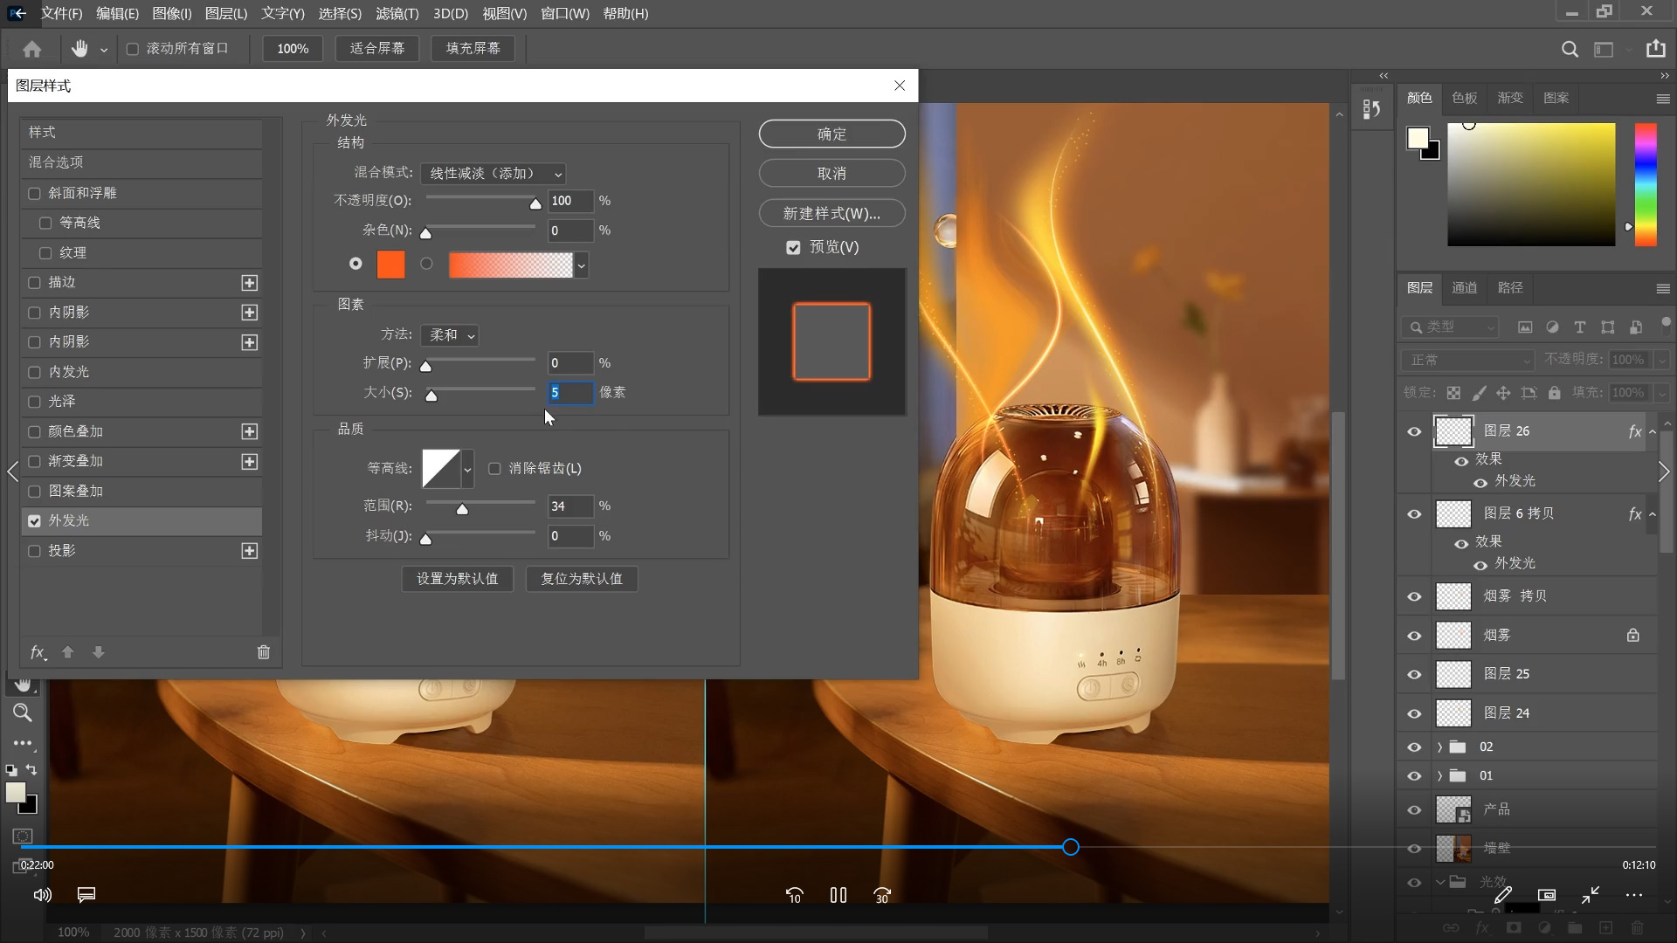This screenshot has height=943, width=1677.
Task: Enable 预览 checkbox in Layer Style
Action: click(794, 246)
